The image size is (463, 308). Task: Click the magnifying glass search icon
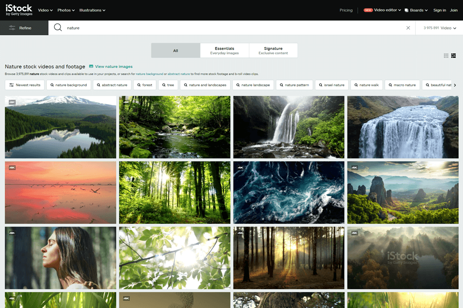(x=58, y=28)
